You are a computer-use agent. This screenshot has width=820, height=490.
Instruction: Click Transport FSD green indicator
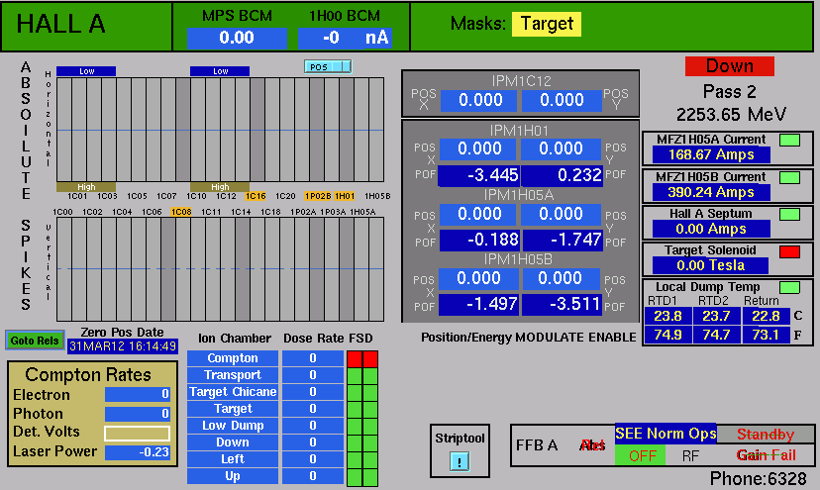click(362, 376)
